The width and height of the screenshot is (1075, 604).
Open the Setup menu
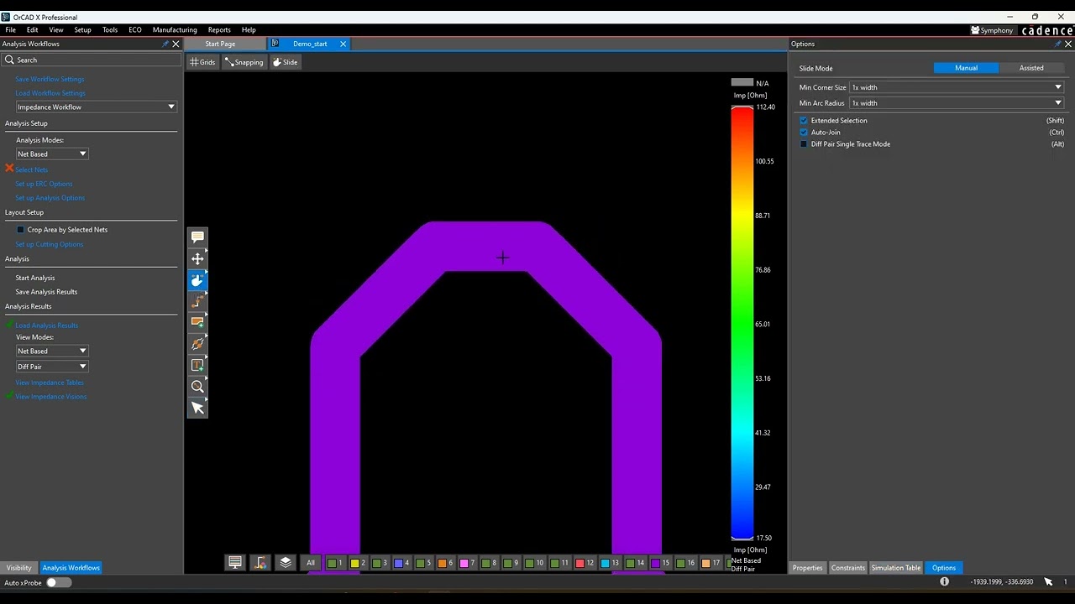click(82, 30)
